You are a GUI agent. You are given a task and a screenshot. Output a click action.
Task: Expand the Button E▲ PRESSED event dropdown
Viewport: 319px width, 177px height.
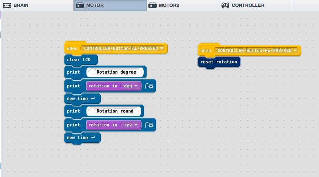[256, 51]
